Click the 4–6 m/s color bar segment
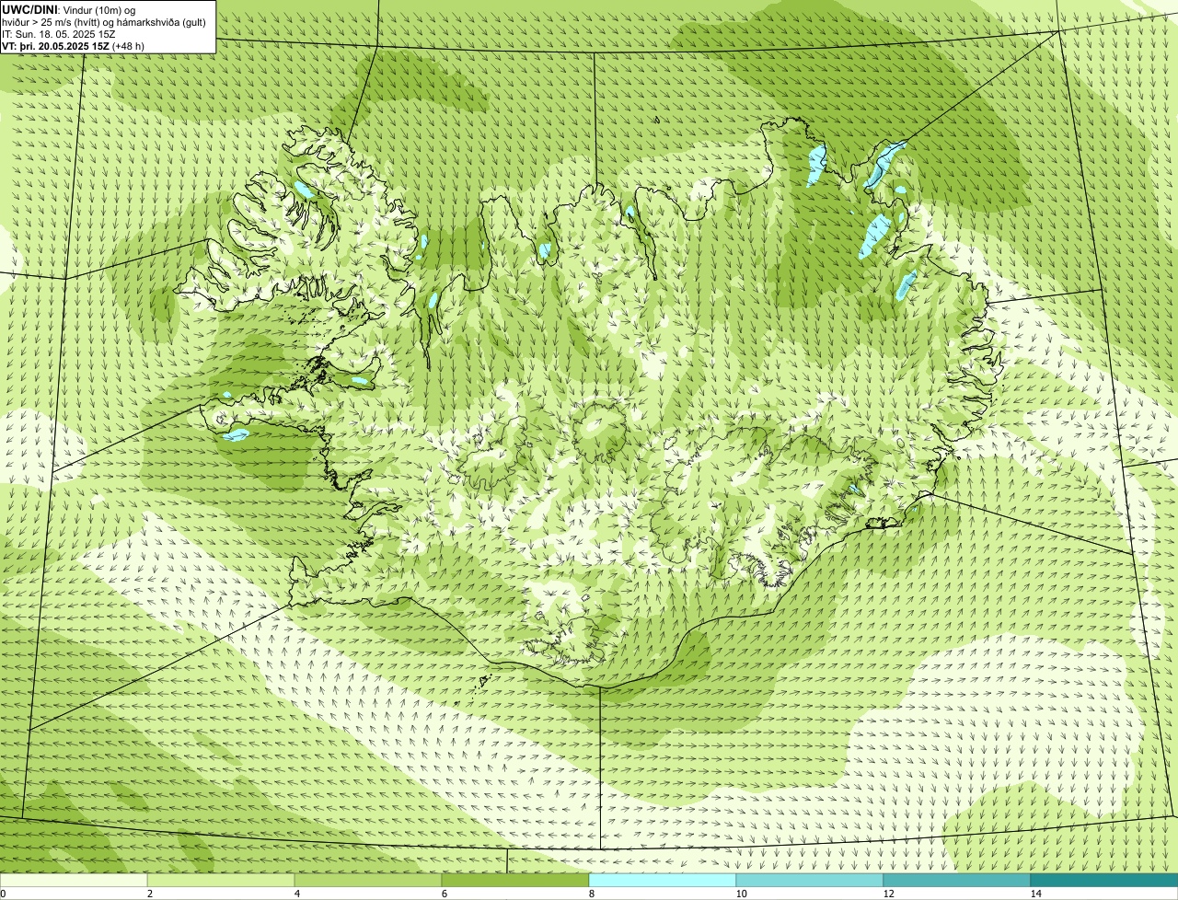The image size is (1178, 900). coord(368,880)
